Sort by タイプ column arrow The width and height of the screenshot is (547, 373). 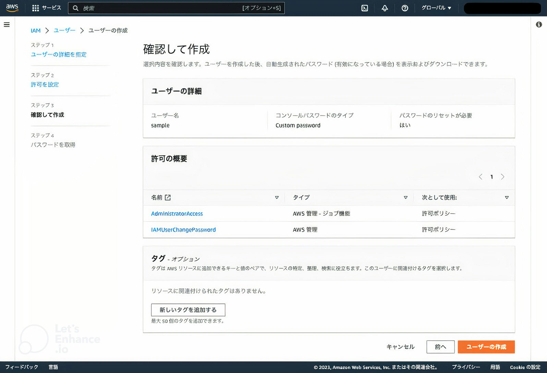point(405,197)
